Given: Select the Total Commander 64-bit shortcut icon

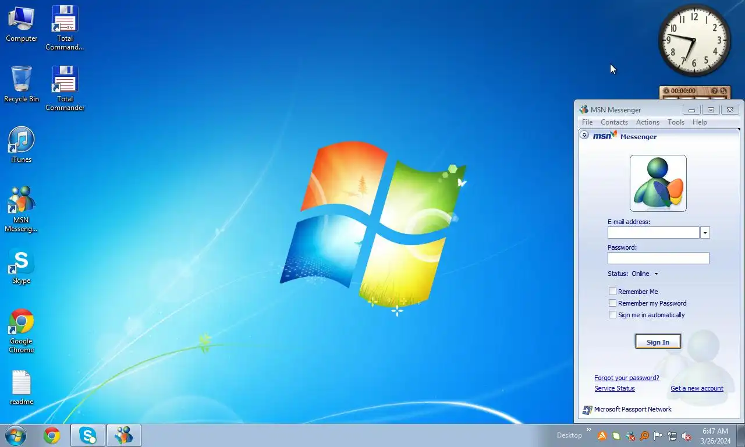Looking at the screenshot, I should click(x=65, y=28).
